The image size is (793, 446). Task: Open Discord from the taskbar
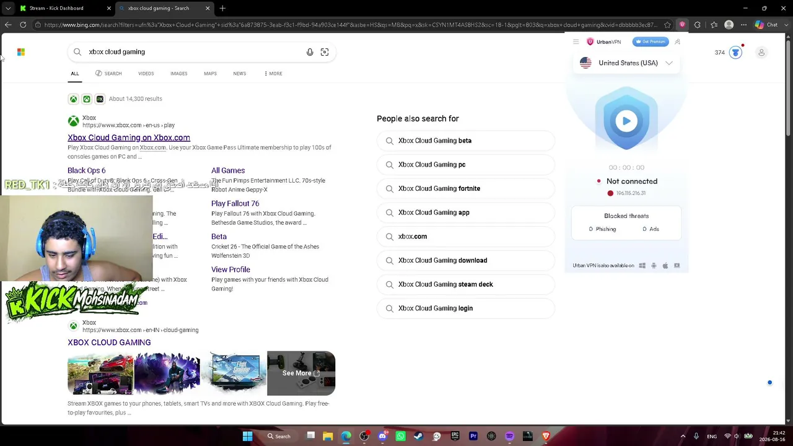tap(382, 436)
